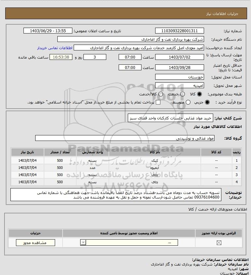Viewport: 251px width, 275px height.
Task: Choose the متوسط purchase type radio
Action: (188, 102)
